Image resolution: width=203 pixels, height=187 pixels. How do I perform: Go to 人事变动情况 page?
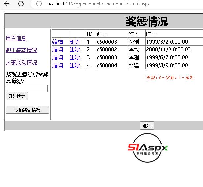coord(21,62)
